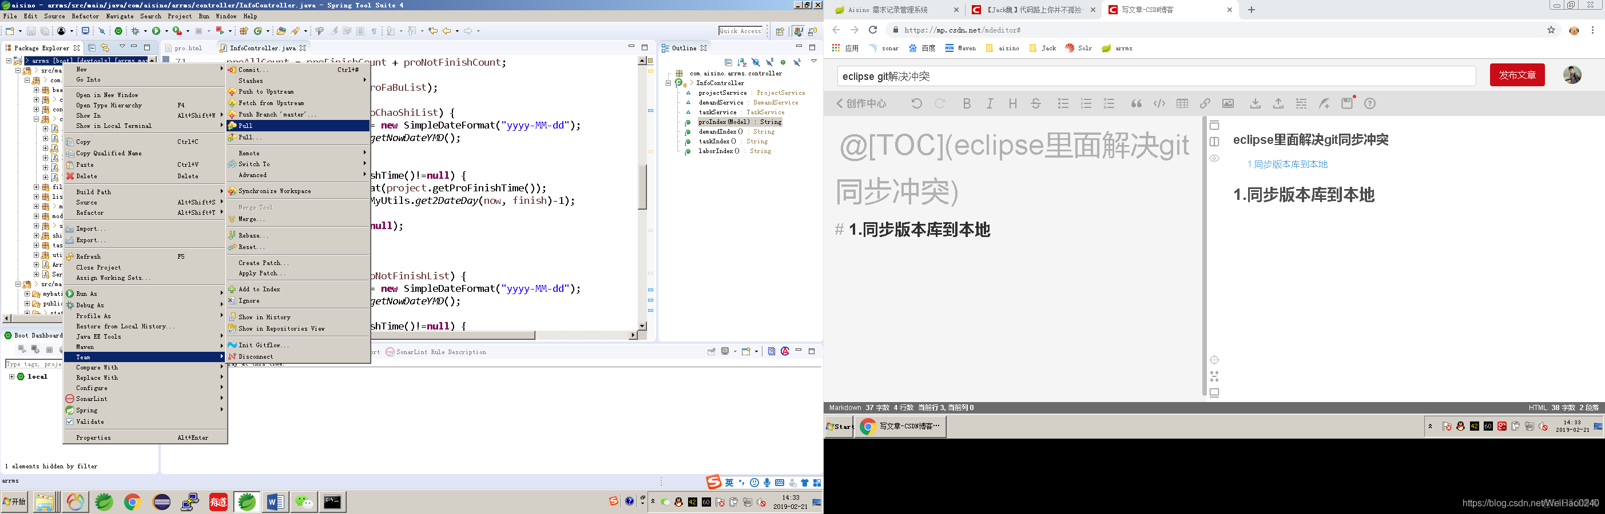The image size is (1605, 514).
Task: Click the export file icon in CSDN editor
Action: tap(1278, 103)
